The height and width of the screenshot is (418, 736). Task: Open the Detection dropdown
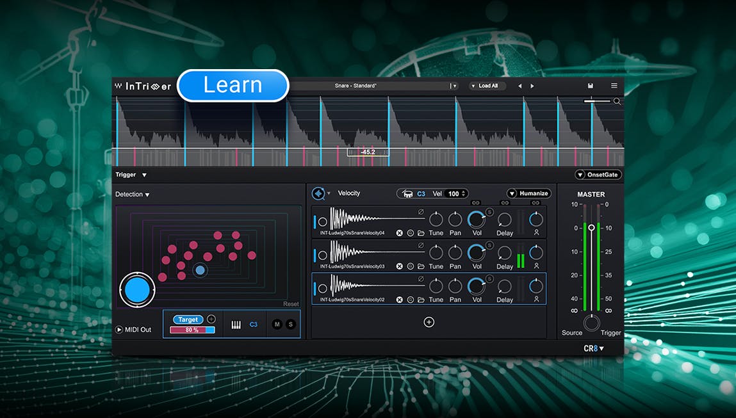click(133, 194)
